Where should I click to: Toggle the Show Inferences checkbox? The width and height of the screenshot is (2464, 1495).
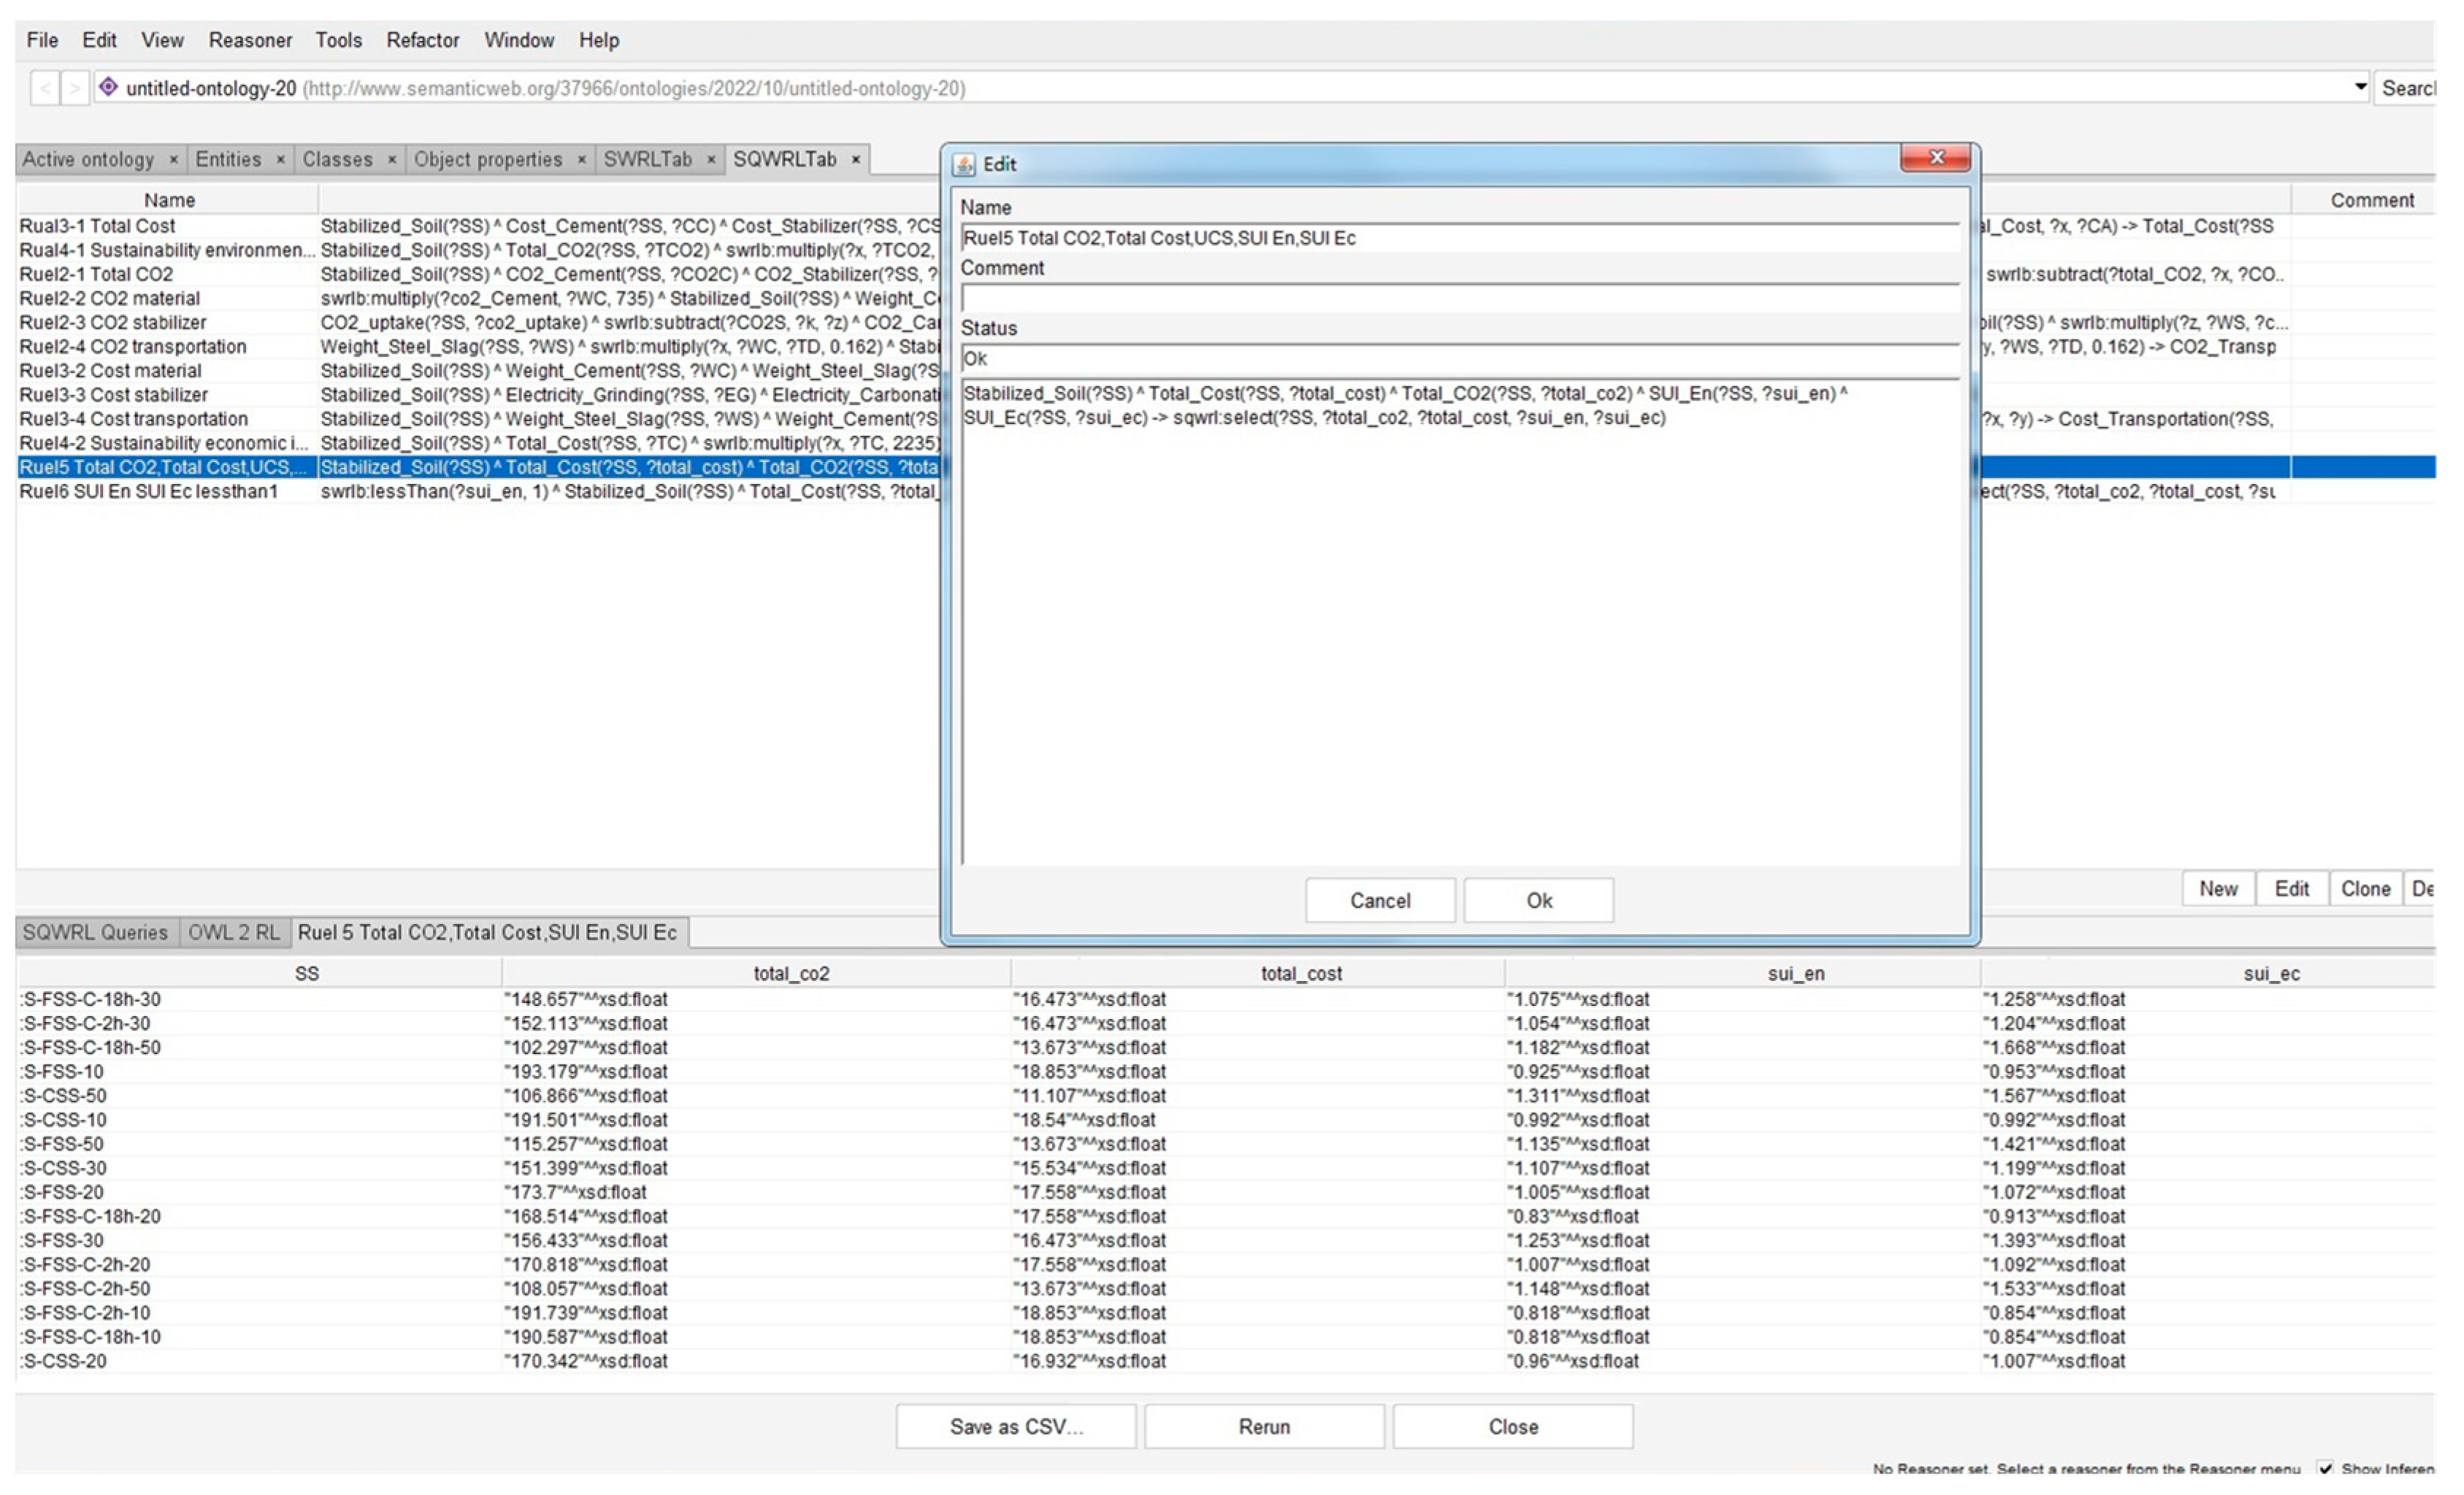pyautogui.click(x=2326, y=1468)
